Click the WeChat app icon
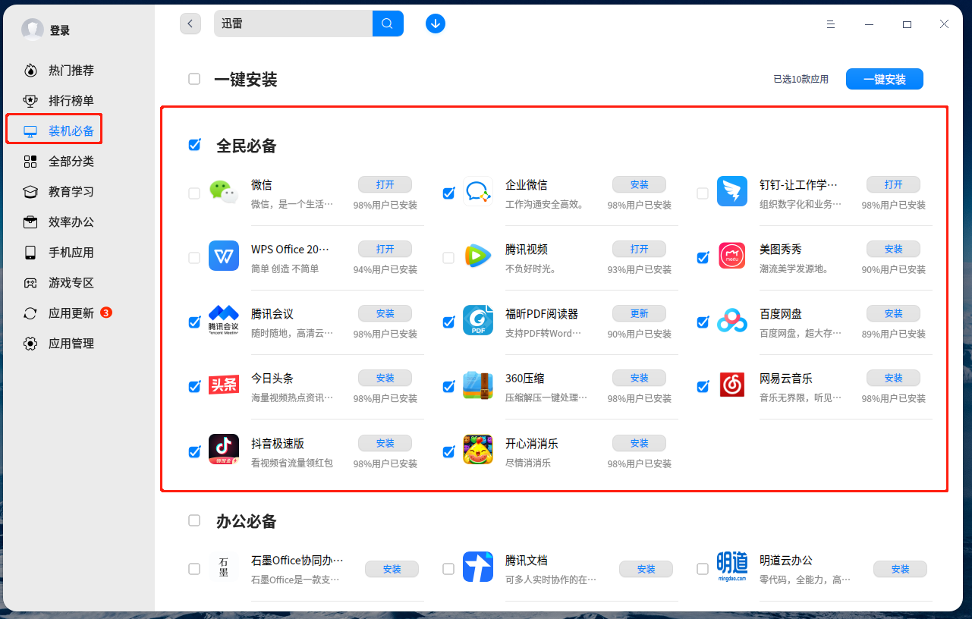This screenshot has width=972, height=619. pos(224,192)
